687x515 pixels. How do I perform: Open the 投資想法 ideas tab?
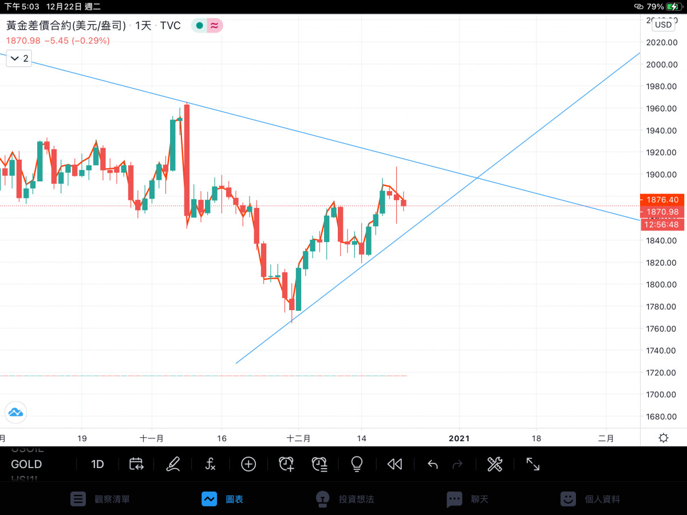coord(345,499)
